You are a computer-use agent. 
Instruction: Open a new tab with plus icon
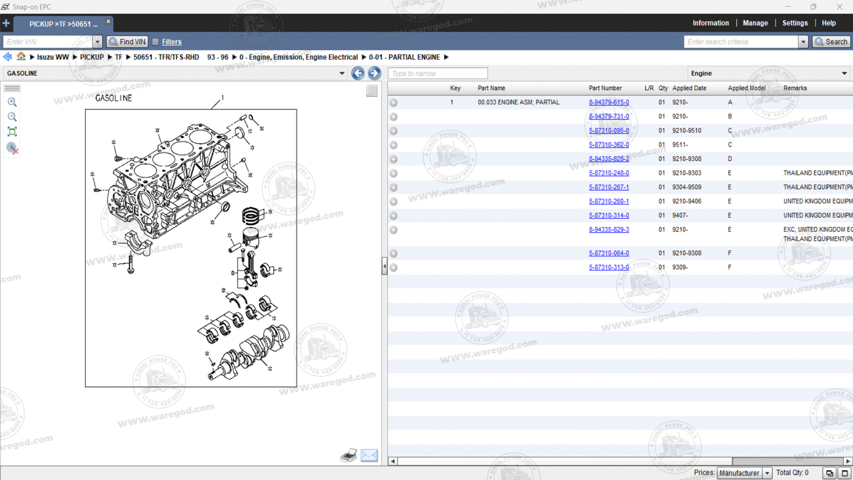coord(6,23)
